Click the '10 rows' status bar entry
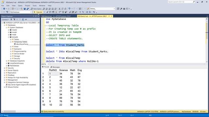Image resolution: width=209 pixels, height=117 pixels. [x=203, y=111]
